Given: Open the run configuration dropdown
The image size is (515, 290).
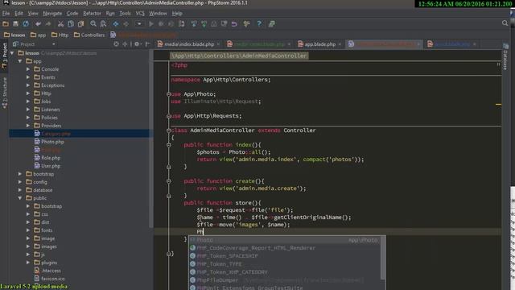Looking at the screenshot, I should pos(139,23).
